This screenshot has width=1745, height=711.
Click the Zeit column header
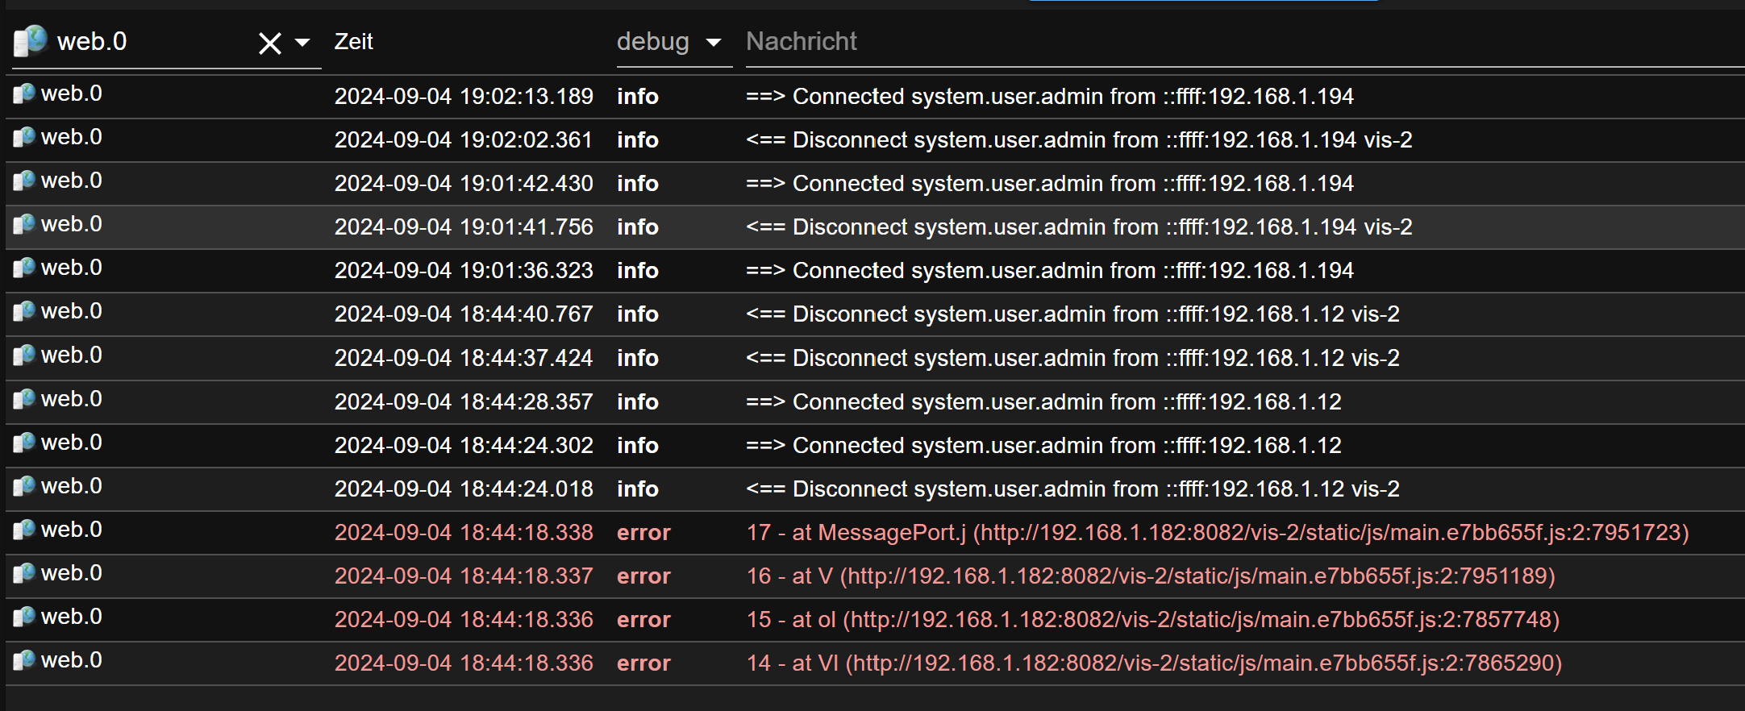pos(354,42)
